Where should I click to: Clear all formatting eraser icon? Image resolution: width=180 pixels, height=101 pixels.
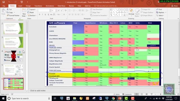pyautogui.click(x=66, y=10)
